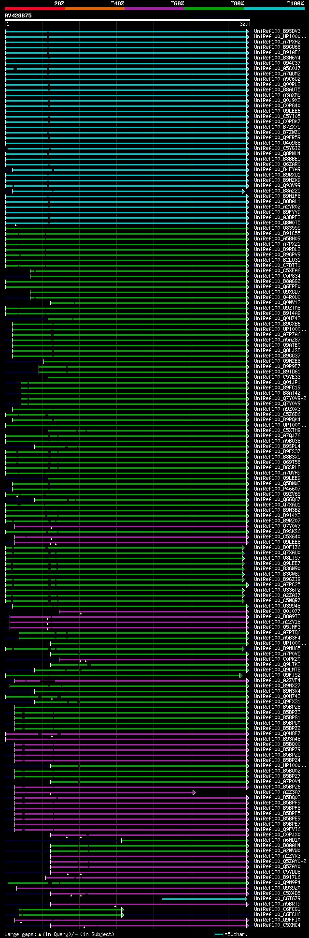The width and height of the screenshot is (309, 938).
Task: Open hit UniRef100_A7QUM2
Action: tap(277, 74)
